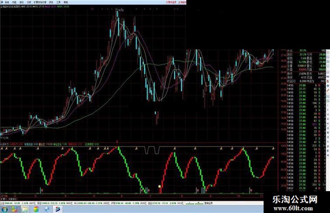
Task: Open the 系统 menu
Action: [x=7, y=2]
